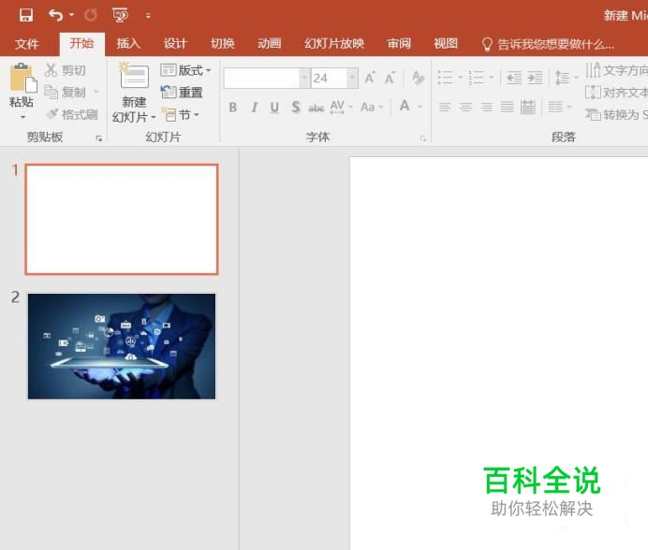Screen dimensions: 648x550
Task: Open the 复制 copy options dropdown arrow
Action: click(x=96, y=92)
